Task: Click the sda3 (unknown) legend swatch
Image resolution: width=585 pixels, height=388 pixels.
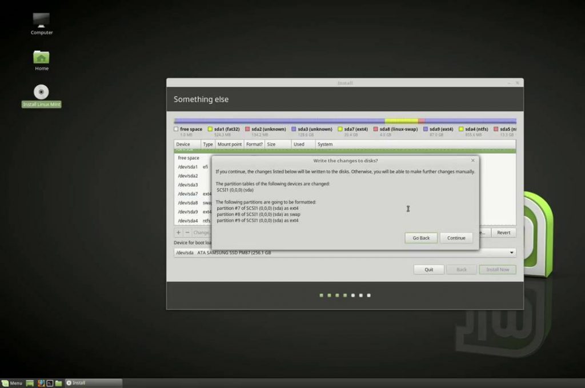Action: pyautogui.click(x=294, y=129)
